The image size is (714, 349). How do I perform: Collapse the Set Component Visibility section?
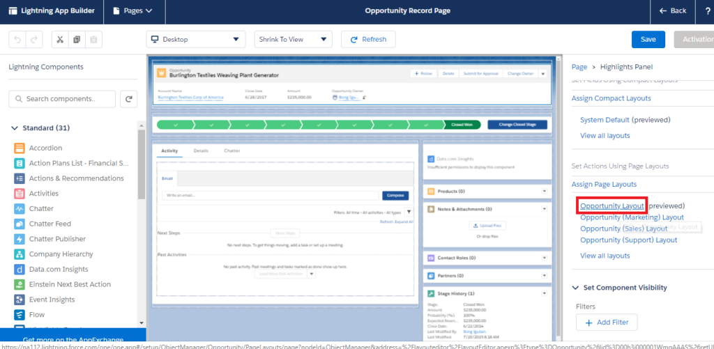click(575, 288)
